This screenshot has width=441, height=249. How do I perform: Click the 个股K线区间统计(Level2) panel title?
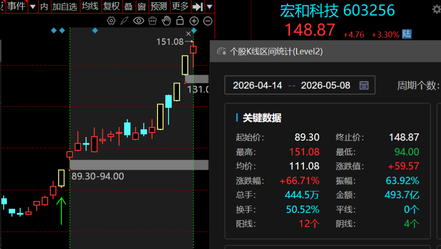pyautogui.click(x=276, y=51)
